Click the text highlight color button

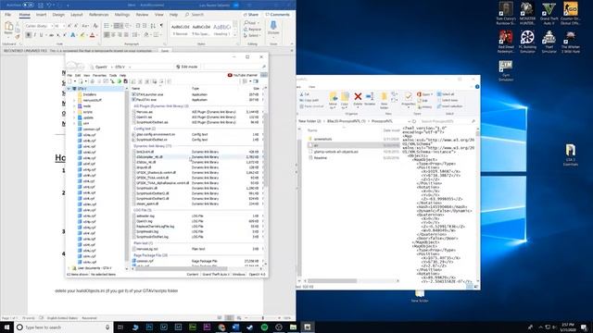coord(82,35)
